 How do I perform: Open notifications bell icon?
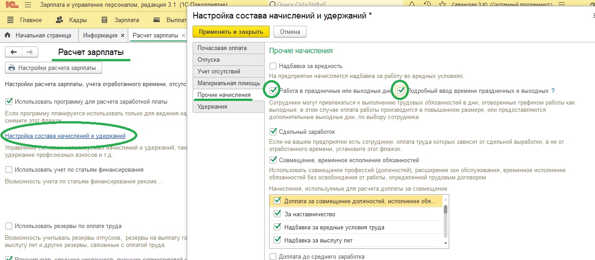pyautogui.click(x=412, y=5)
